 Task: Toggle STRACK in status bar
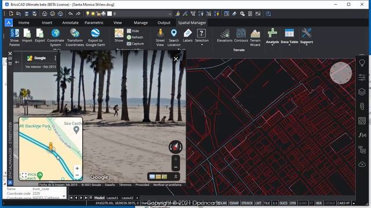247,203
